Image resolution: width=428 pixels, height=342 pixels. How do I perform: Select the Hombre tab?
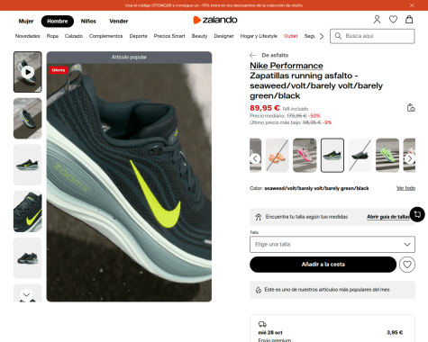tap(58, 22)
